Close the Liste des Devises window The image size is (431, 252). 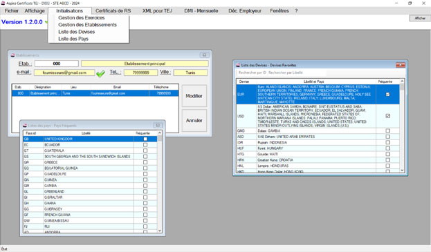point(400,65)
